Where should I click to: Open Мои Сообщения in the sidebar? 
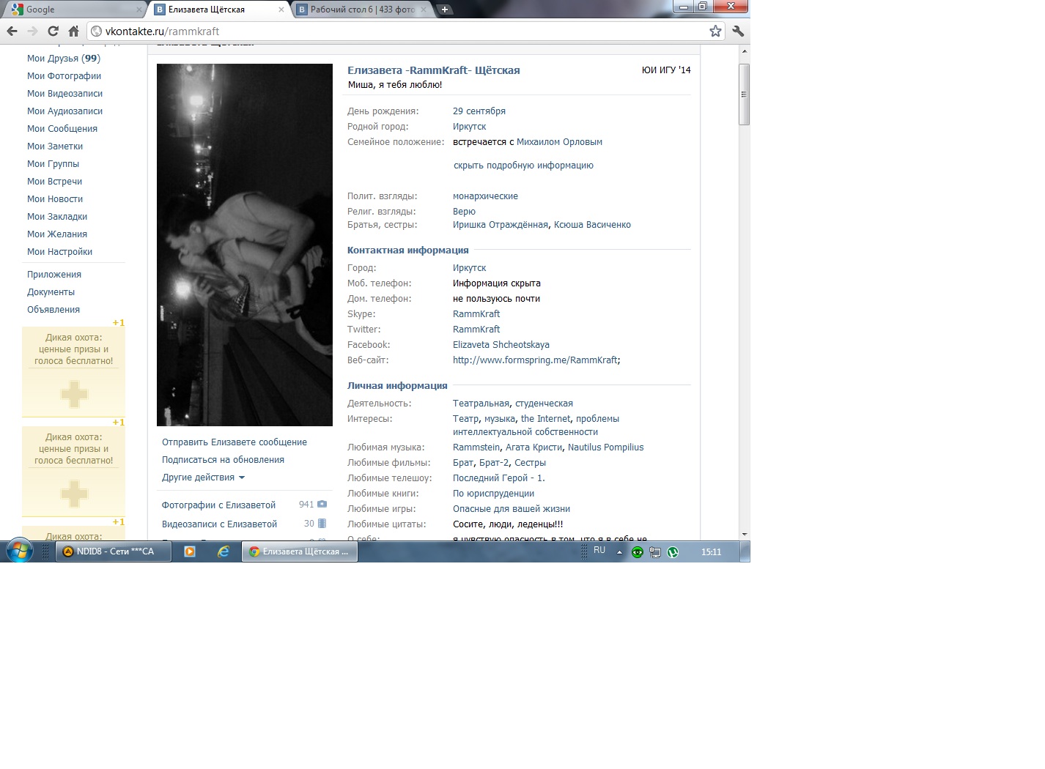[x=62, y=129]
